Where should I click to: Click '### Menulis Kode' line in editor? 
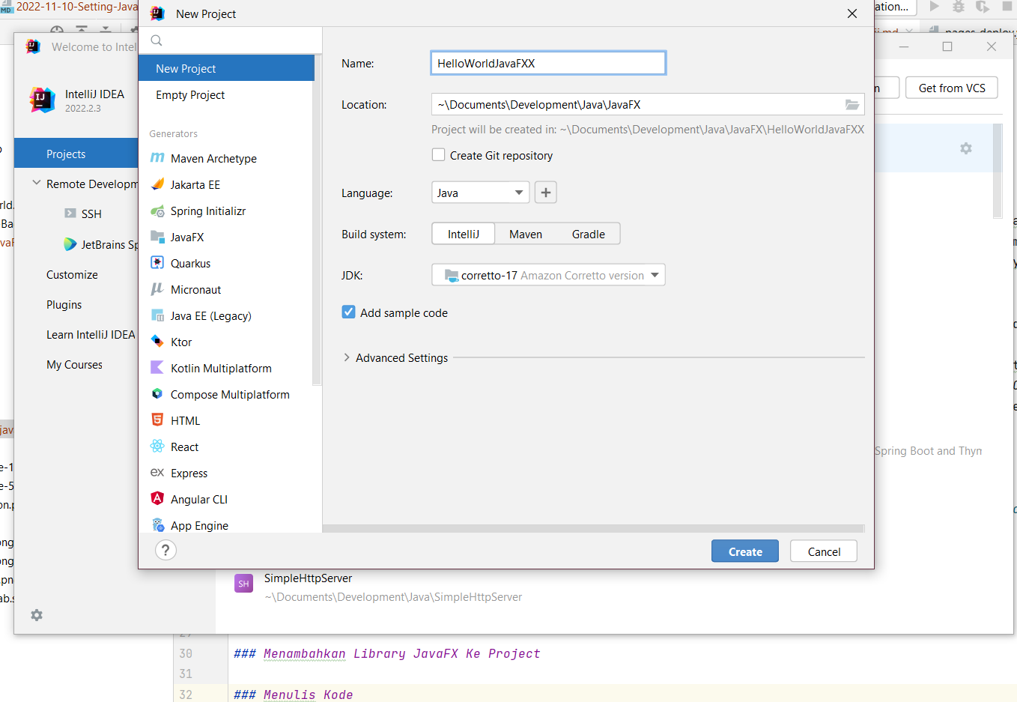click(x=293, y=695)
